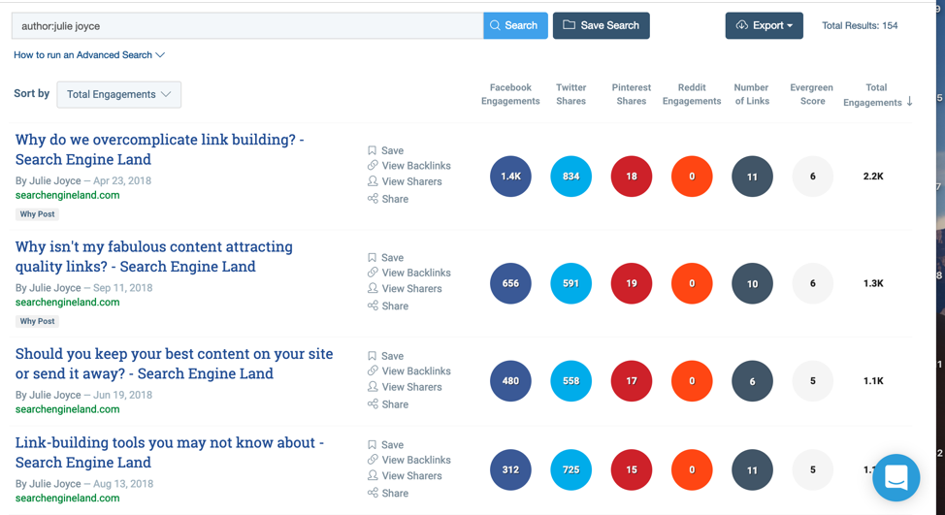Screen dimensions: 945x515
Task: Click the 1.4K Facebook engagements circle
Action: tap(510, 177)
